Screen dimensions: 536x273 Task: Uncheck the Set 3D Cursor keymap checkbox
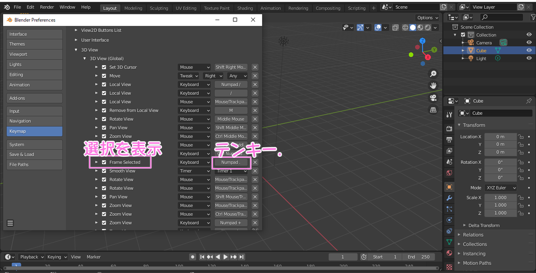coord(104,67)
